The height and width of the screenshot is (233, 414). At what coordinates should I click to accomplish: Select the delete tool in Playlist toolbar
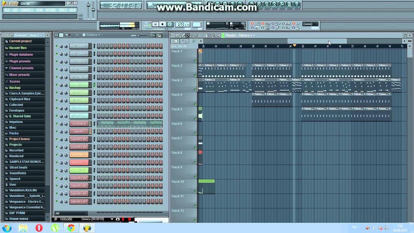coord(192,36)
